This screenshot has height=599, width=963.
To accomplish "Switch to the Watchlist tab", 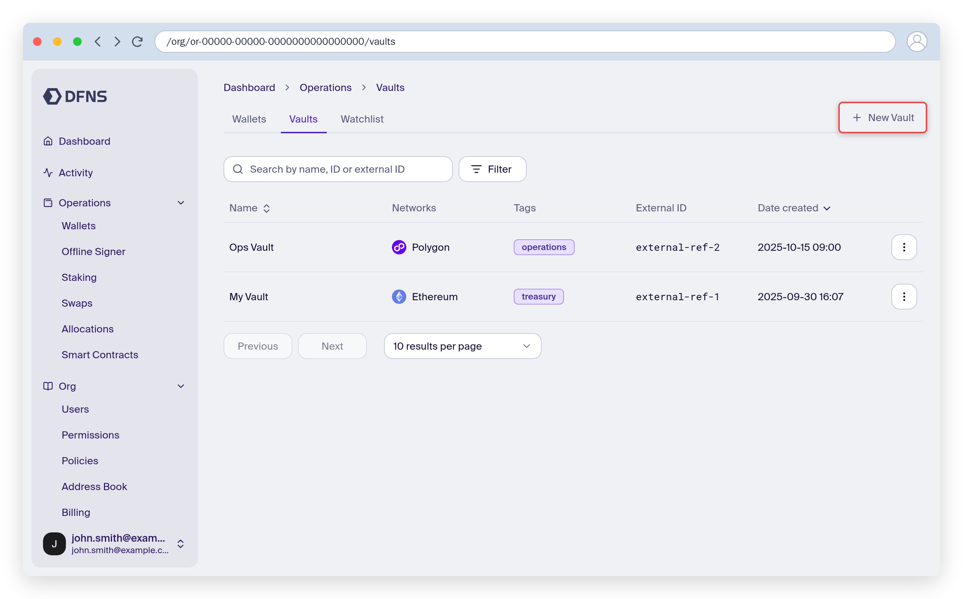I will [362, 119].
